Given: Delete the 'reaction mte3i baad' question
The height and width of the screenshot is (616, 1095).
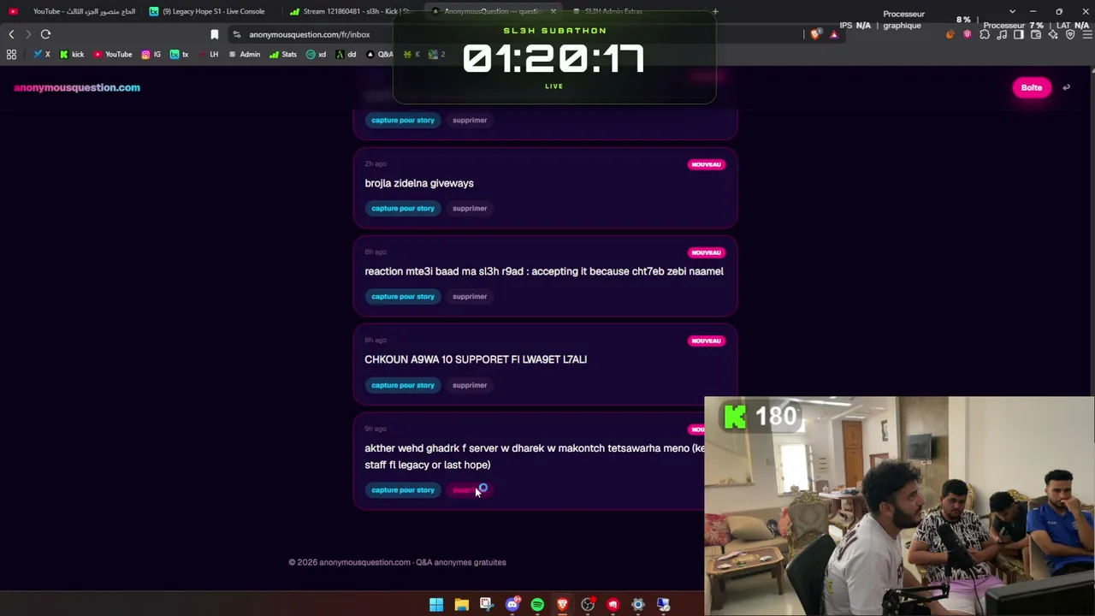Looking at the screenshot, I should [x=470, y=296].
